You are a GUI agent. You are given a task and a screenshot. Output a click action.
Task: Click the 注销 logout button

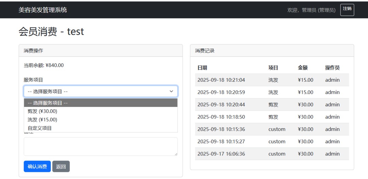pos(347,10)
